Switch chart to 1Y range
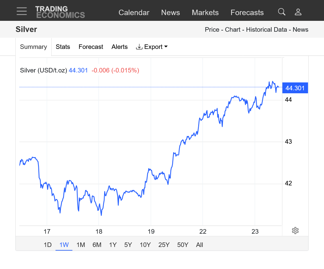 coord(113,245)
